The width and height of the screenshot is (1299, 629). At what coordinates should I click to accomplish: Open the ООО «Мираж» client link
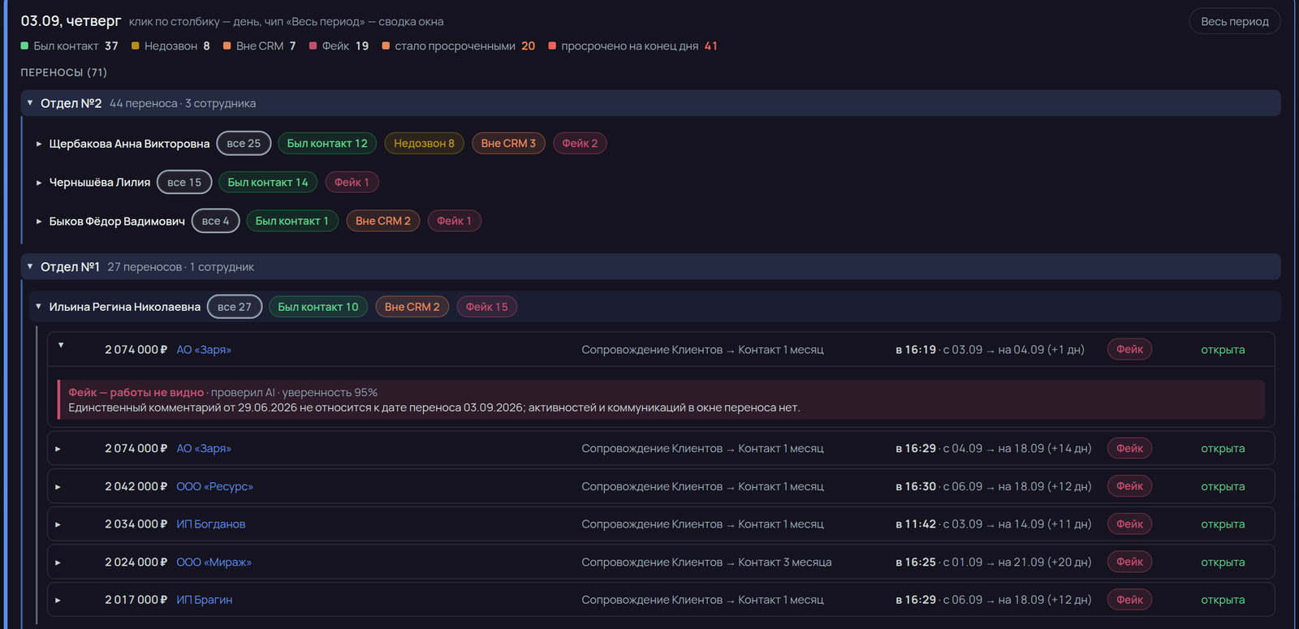[214, 562]
